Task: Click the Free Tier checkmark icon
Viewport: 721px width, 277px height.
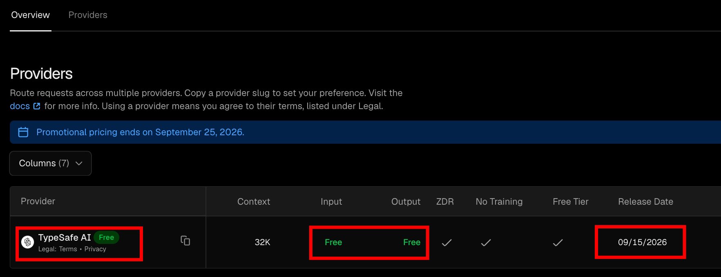Action: (558, 243)
